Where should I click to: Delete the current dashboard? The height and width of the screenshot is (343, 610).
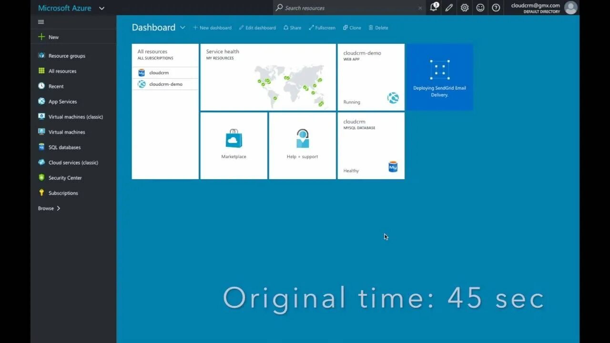[378, 28]
